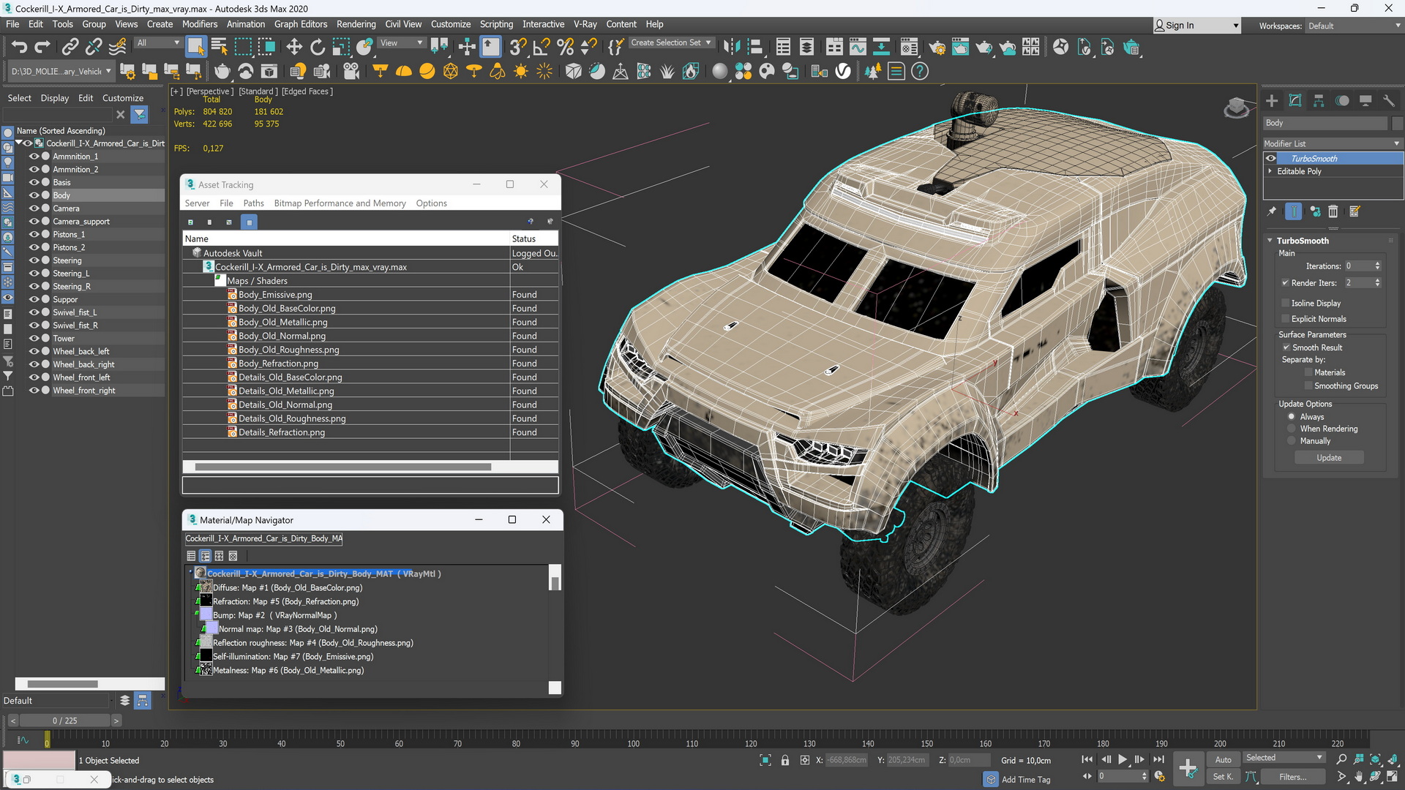Hide the Ammnition_1 object
Image resolution: width=1405 pixels, height=790 pixels.
(34, 157)
